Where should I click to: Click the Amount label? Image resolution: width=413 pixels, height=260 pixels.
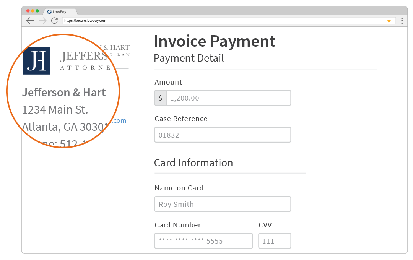168,82
